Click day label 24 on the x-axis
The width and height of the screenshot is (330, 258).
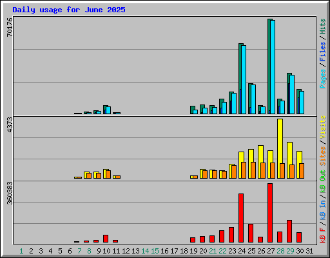pos(242,251)
